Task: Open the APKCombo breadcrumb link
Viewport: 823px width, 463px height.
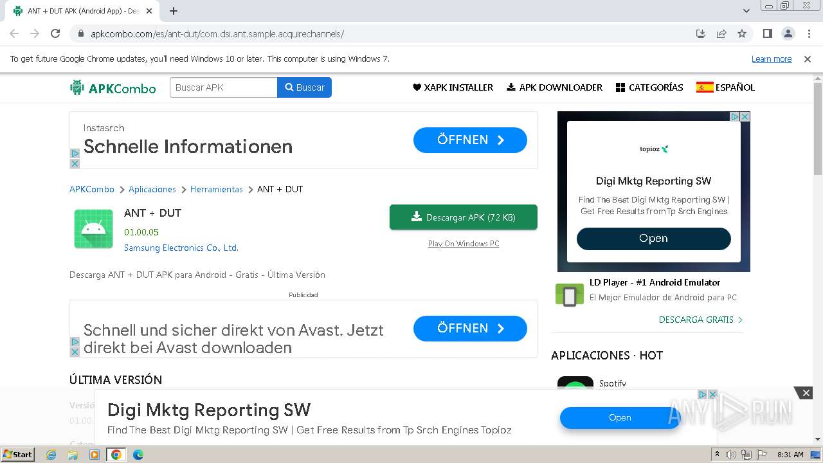Action: (92, 189)
